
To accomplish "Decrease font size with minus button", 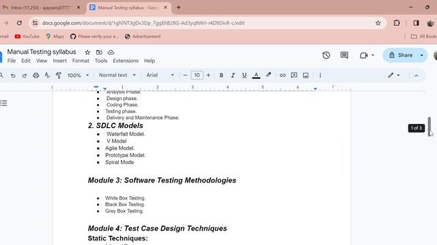I will coord(185,76).
